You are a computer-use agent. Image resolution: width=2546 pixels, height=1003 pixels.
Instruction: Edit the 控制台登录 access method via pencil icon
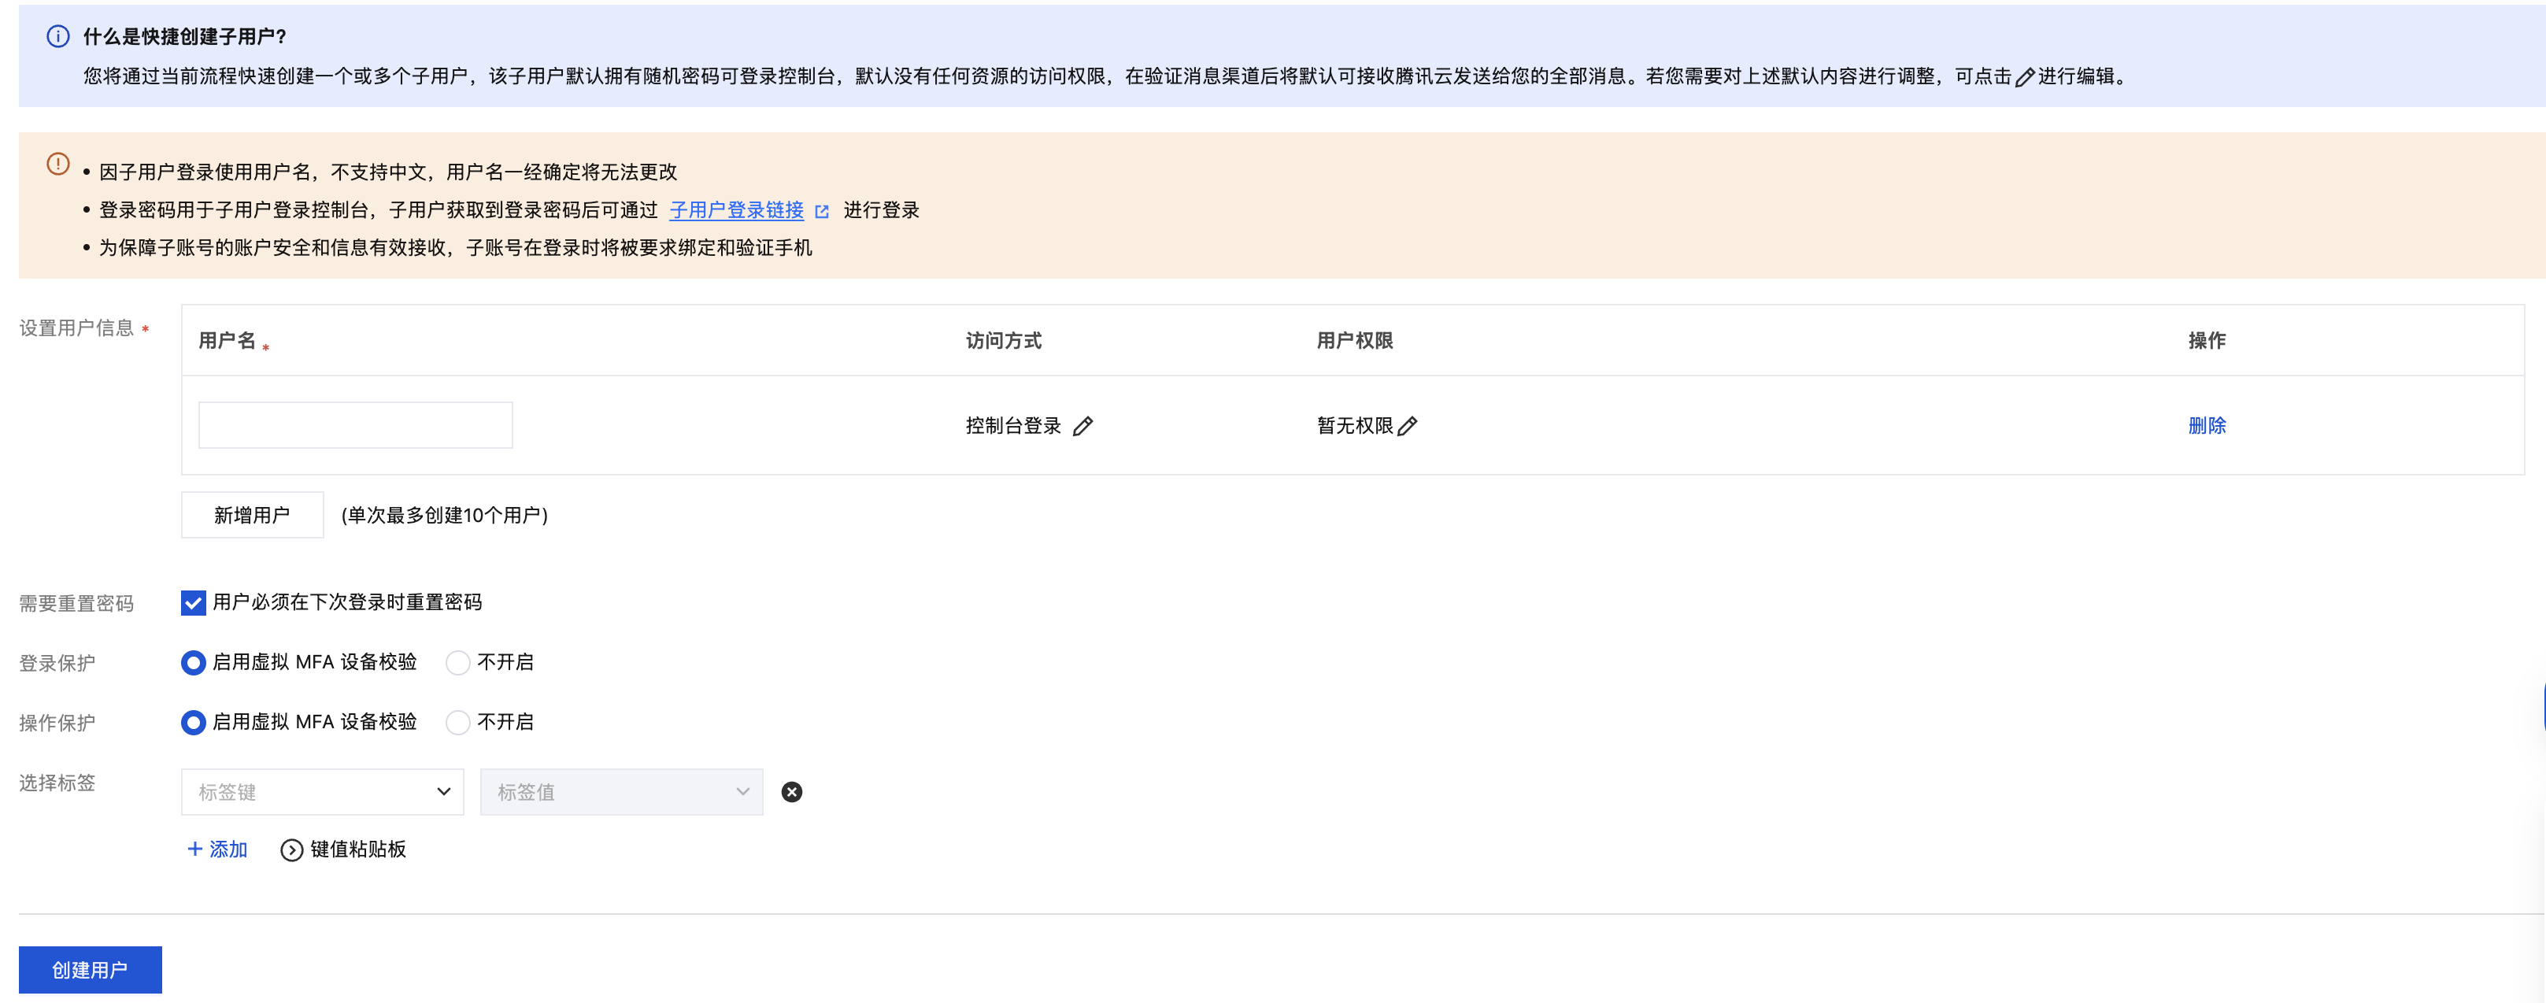point(1084,425)
